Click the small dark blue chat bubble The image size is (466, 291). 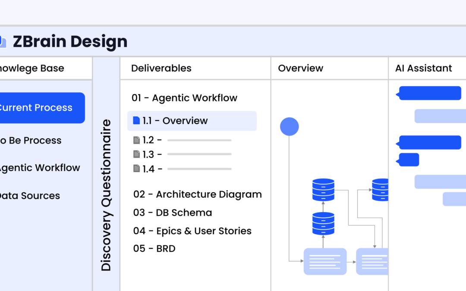pos(407,160)
